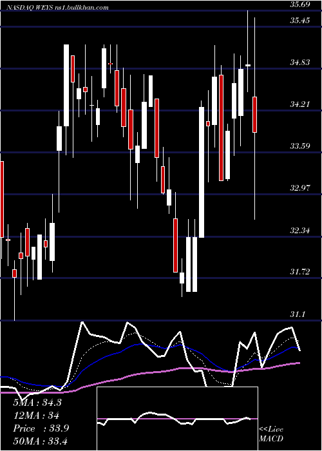The width and height of the screenshot is (322, 451).
Task: Click the 32.34 price axis label
Action: 299,231
